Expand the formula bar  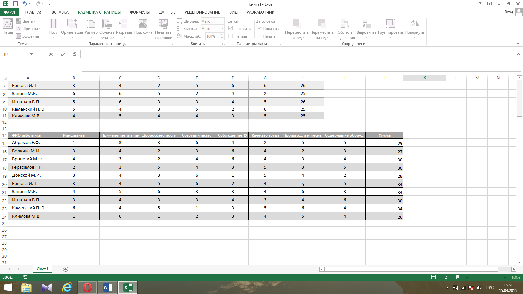[x=518, y=54]
